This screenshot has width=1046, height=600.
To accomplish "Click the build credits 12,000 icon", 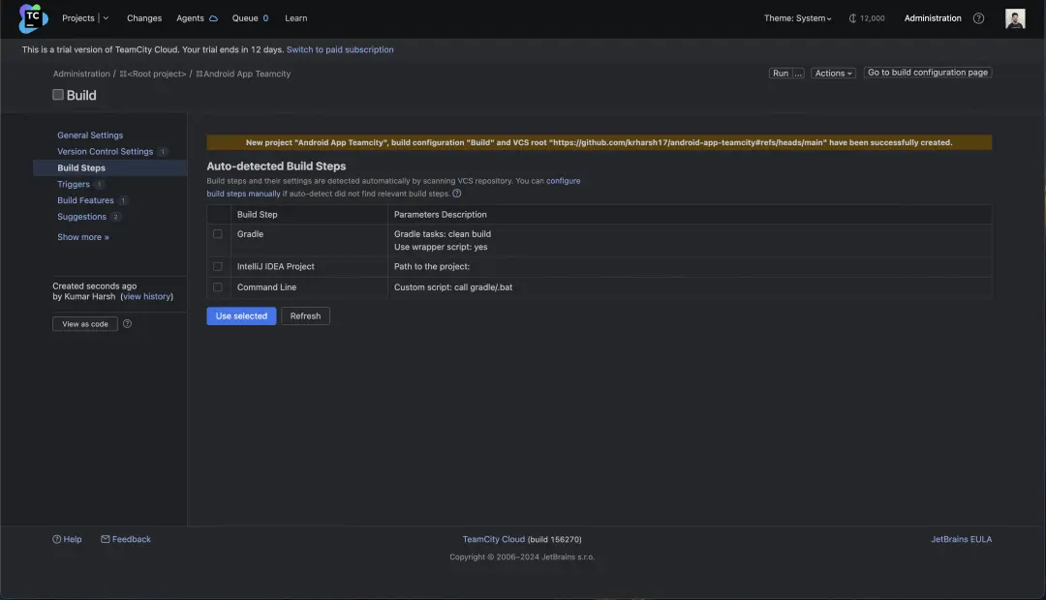I will 853,18.
